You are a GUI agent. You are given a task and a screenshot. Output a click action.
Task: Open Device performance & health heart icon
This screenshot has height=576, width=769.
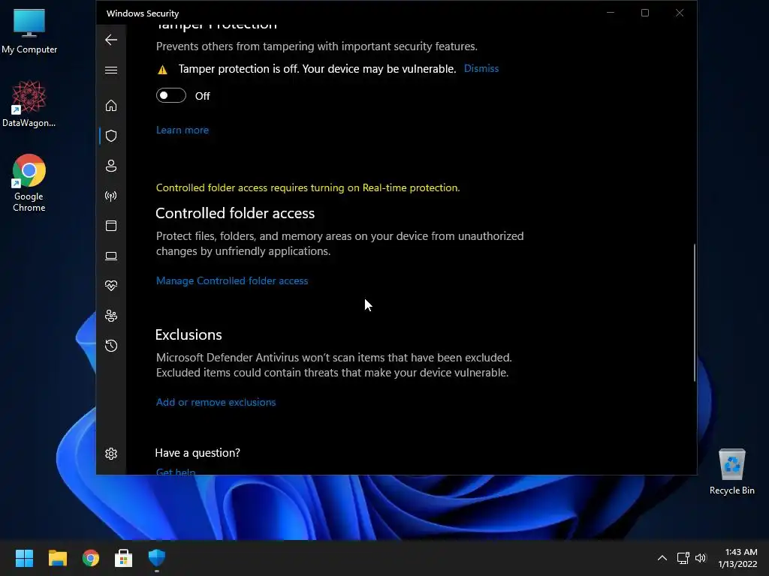pyautogui.click(x=111, y=286)
